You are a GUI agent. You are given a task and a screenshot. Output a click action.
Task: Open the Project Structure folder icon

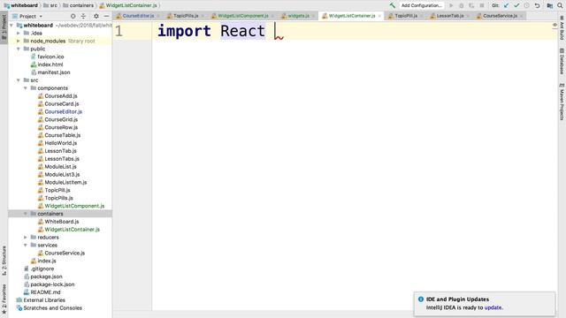[x=550, y=5]
